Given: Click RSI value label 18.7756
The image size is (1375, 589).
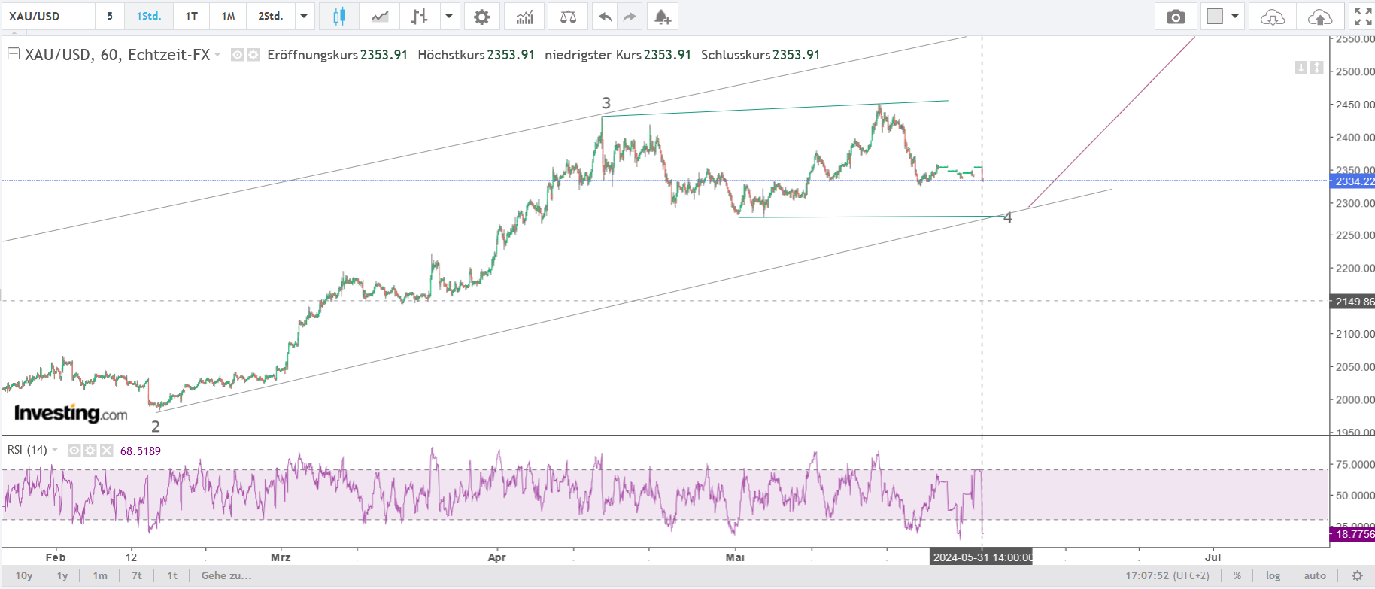Looking at the screenshot, I should 1352,534.
